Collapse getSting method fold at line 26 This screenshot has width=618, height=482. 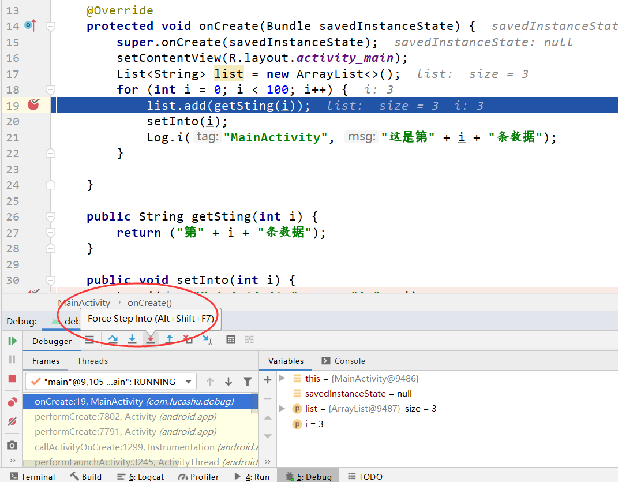point(50,217)
